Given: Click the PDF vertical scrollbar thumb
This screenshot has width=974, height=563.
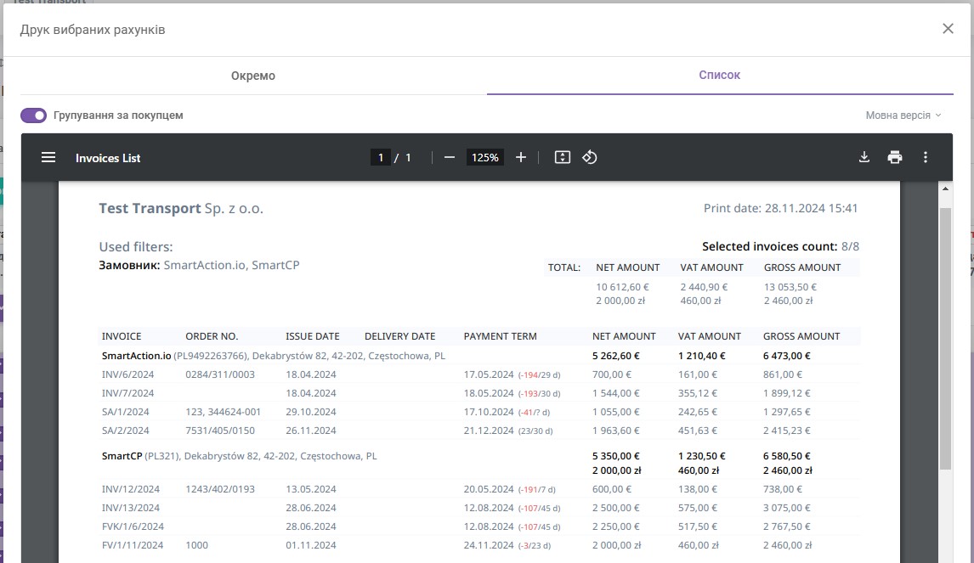Looking at the screenshot, I should point(945,338).
